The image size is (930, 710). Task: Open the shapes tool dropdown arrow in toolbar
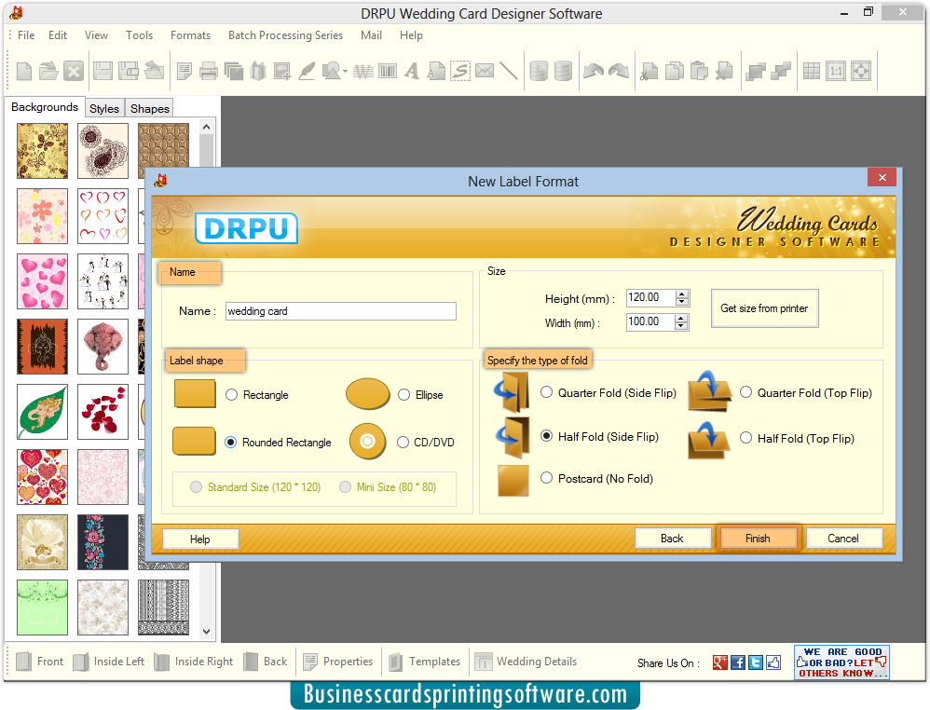[345, 72]
